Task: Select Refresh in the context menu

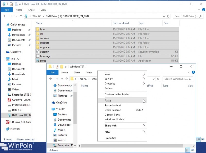Action: point(122,88)
